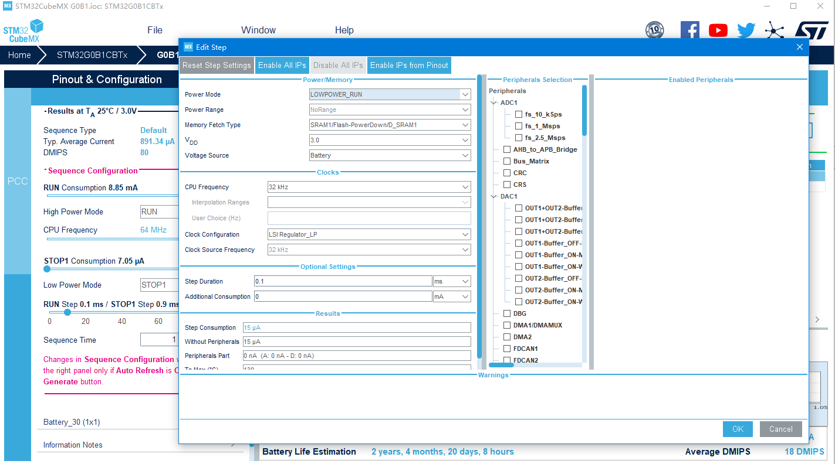Enable the CRS peripheral checkbox
The width and height of the screenshot is (835, 464).
click(x=507, y=185)
